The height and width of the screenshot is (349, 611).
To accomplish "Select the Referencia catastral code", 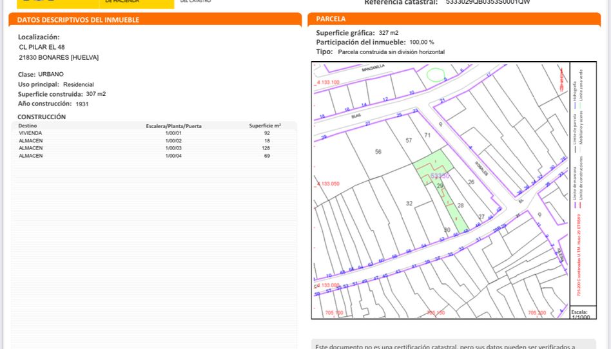I will tap(488, 3).
